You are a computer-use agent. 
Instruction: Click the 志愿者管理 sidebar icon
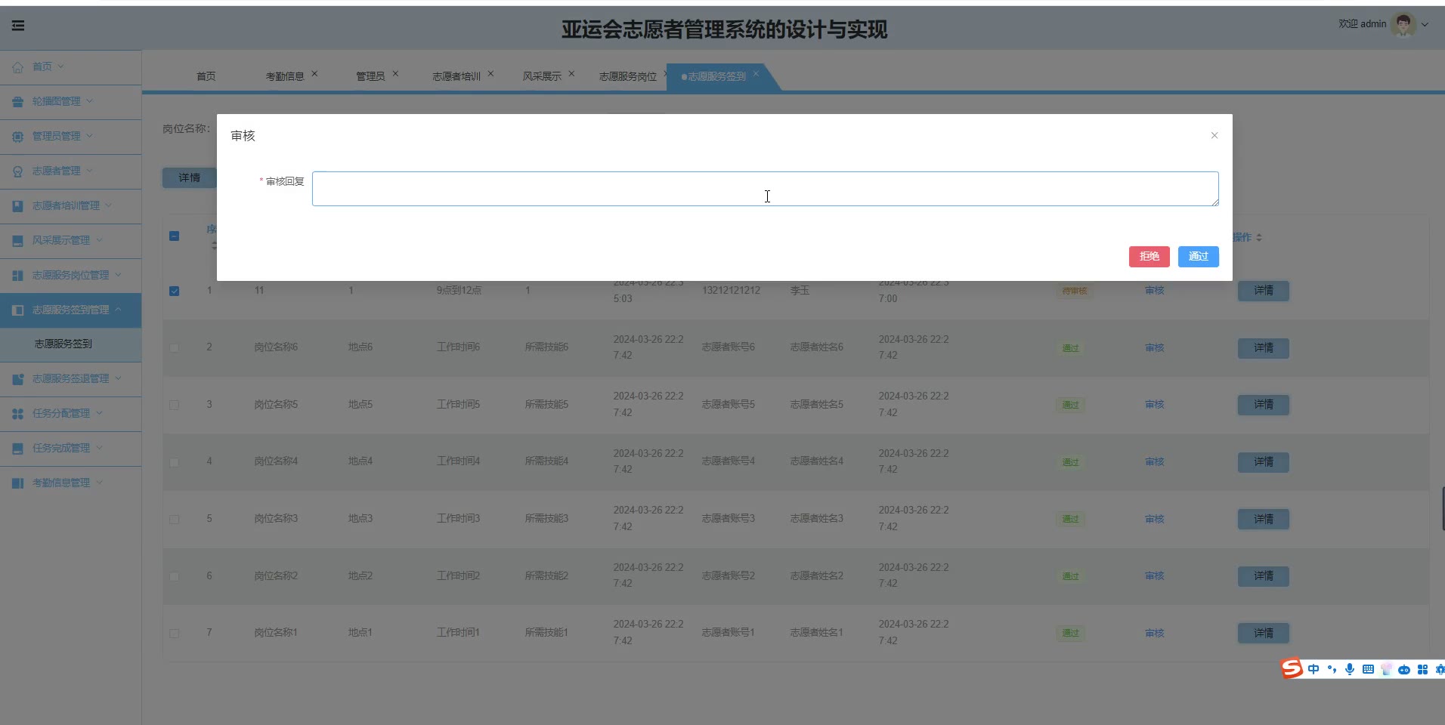click(x=18, y=171)
